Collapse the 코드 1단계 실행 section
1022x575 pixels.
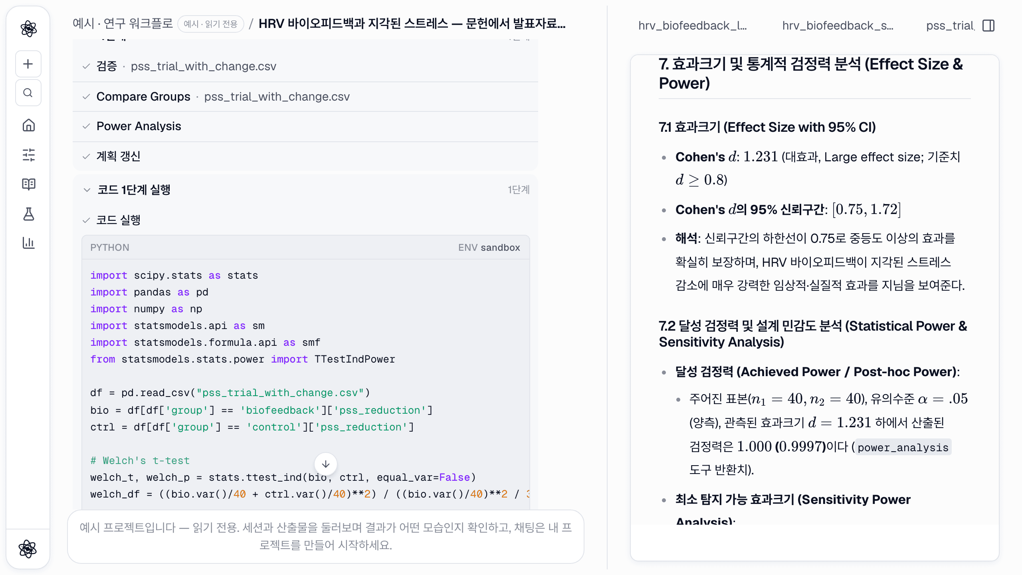305,190
